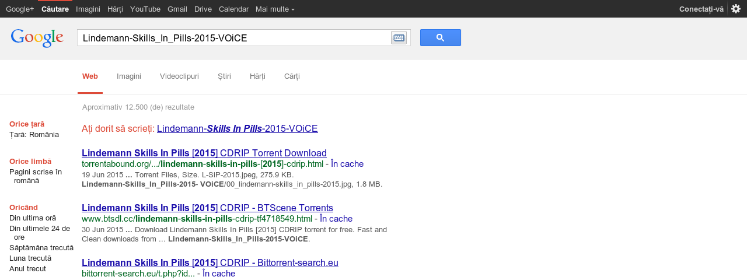Open Hărți in top black bar

pyautogui.click(x=115, y=9)
